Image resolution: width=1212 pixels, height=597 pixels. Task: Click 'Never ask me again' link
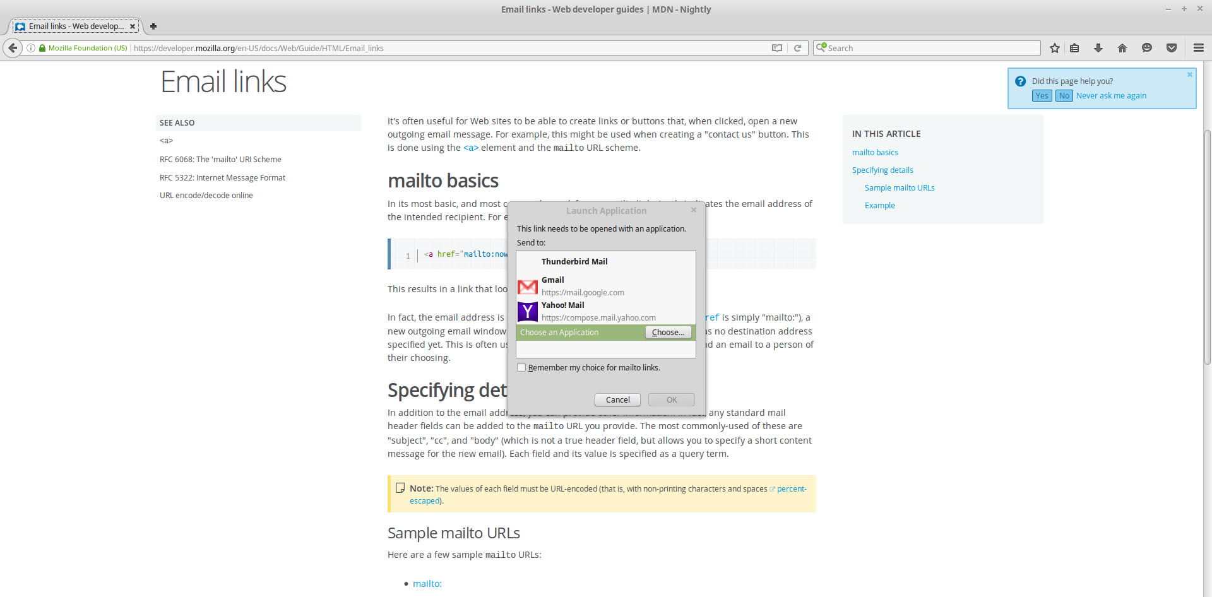click(x=1111, y=96)
